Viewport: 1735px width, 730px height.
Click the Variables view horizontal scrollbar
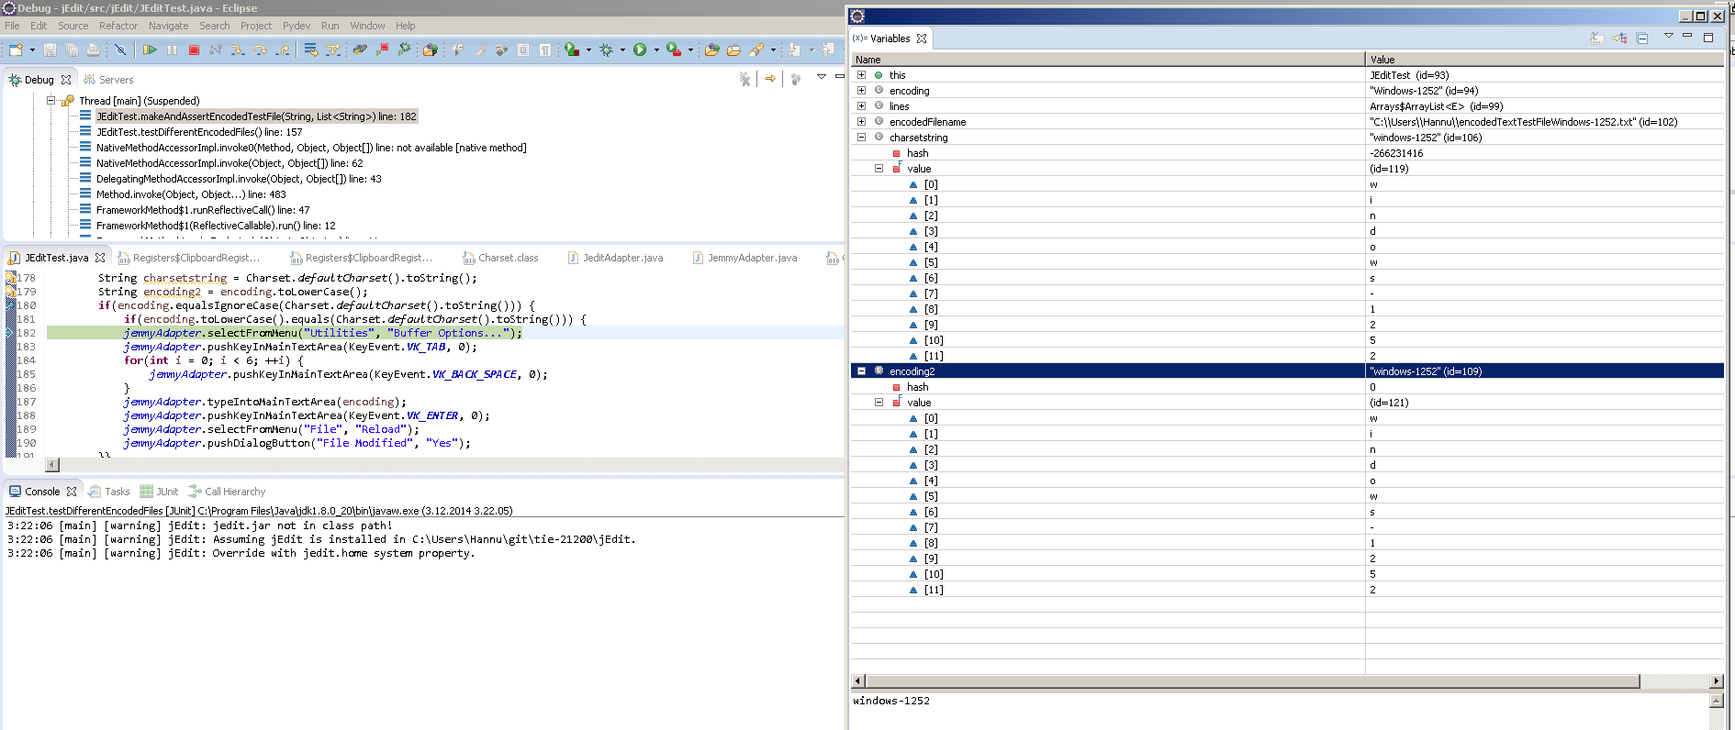click(x=1252, y=680)
